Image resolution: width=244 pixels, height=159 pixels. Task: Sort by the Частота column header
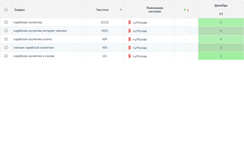pyautogui.click(x=102, y=10)
